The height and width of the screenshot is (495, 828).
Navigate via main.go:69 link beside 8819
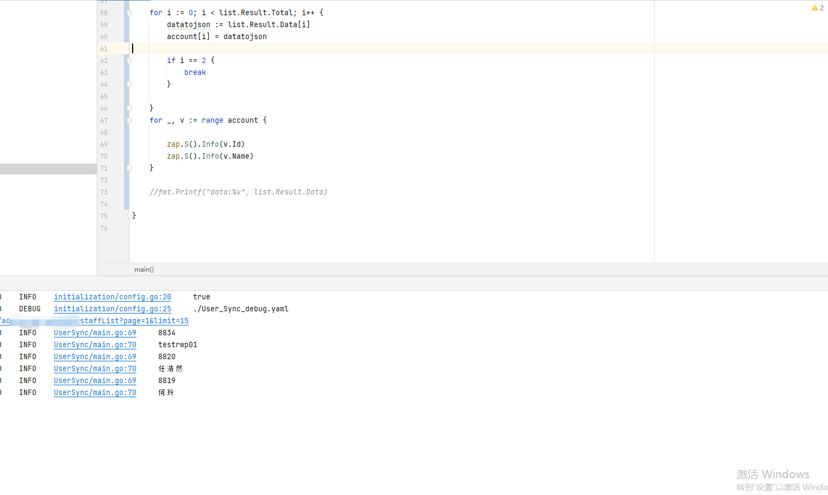(x=95, y=380)
